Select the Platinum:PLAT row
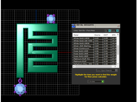Viewport: 137px width, 102px height. click(x=94, y=61)
